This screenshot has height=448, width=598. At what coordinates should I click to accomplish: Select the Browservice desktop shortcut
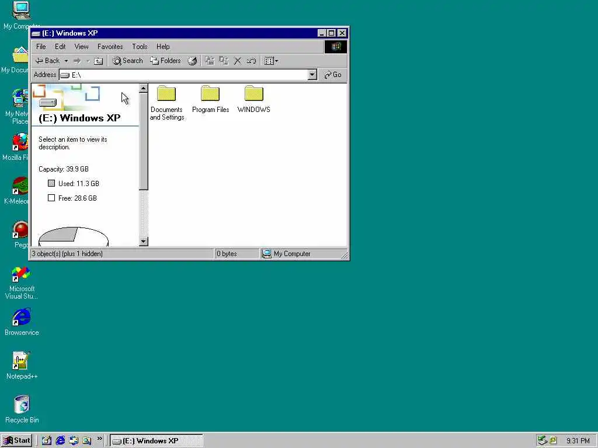pos(22,322)
